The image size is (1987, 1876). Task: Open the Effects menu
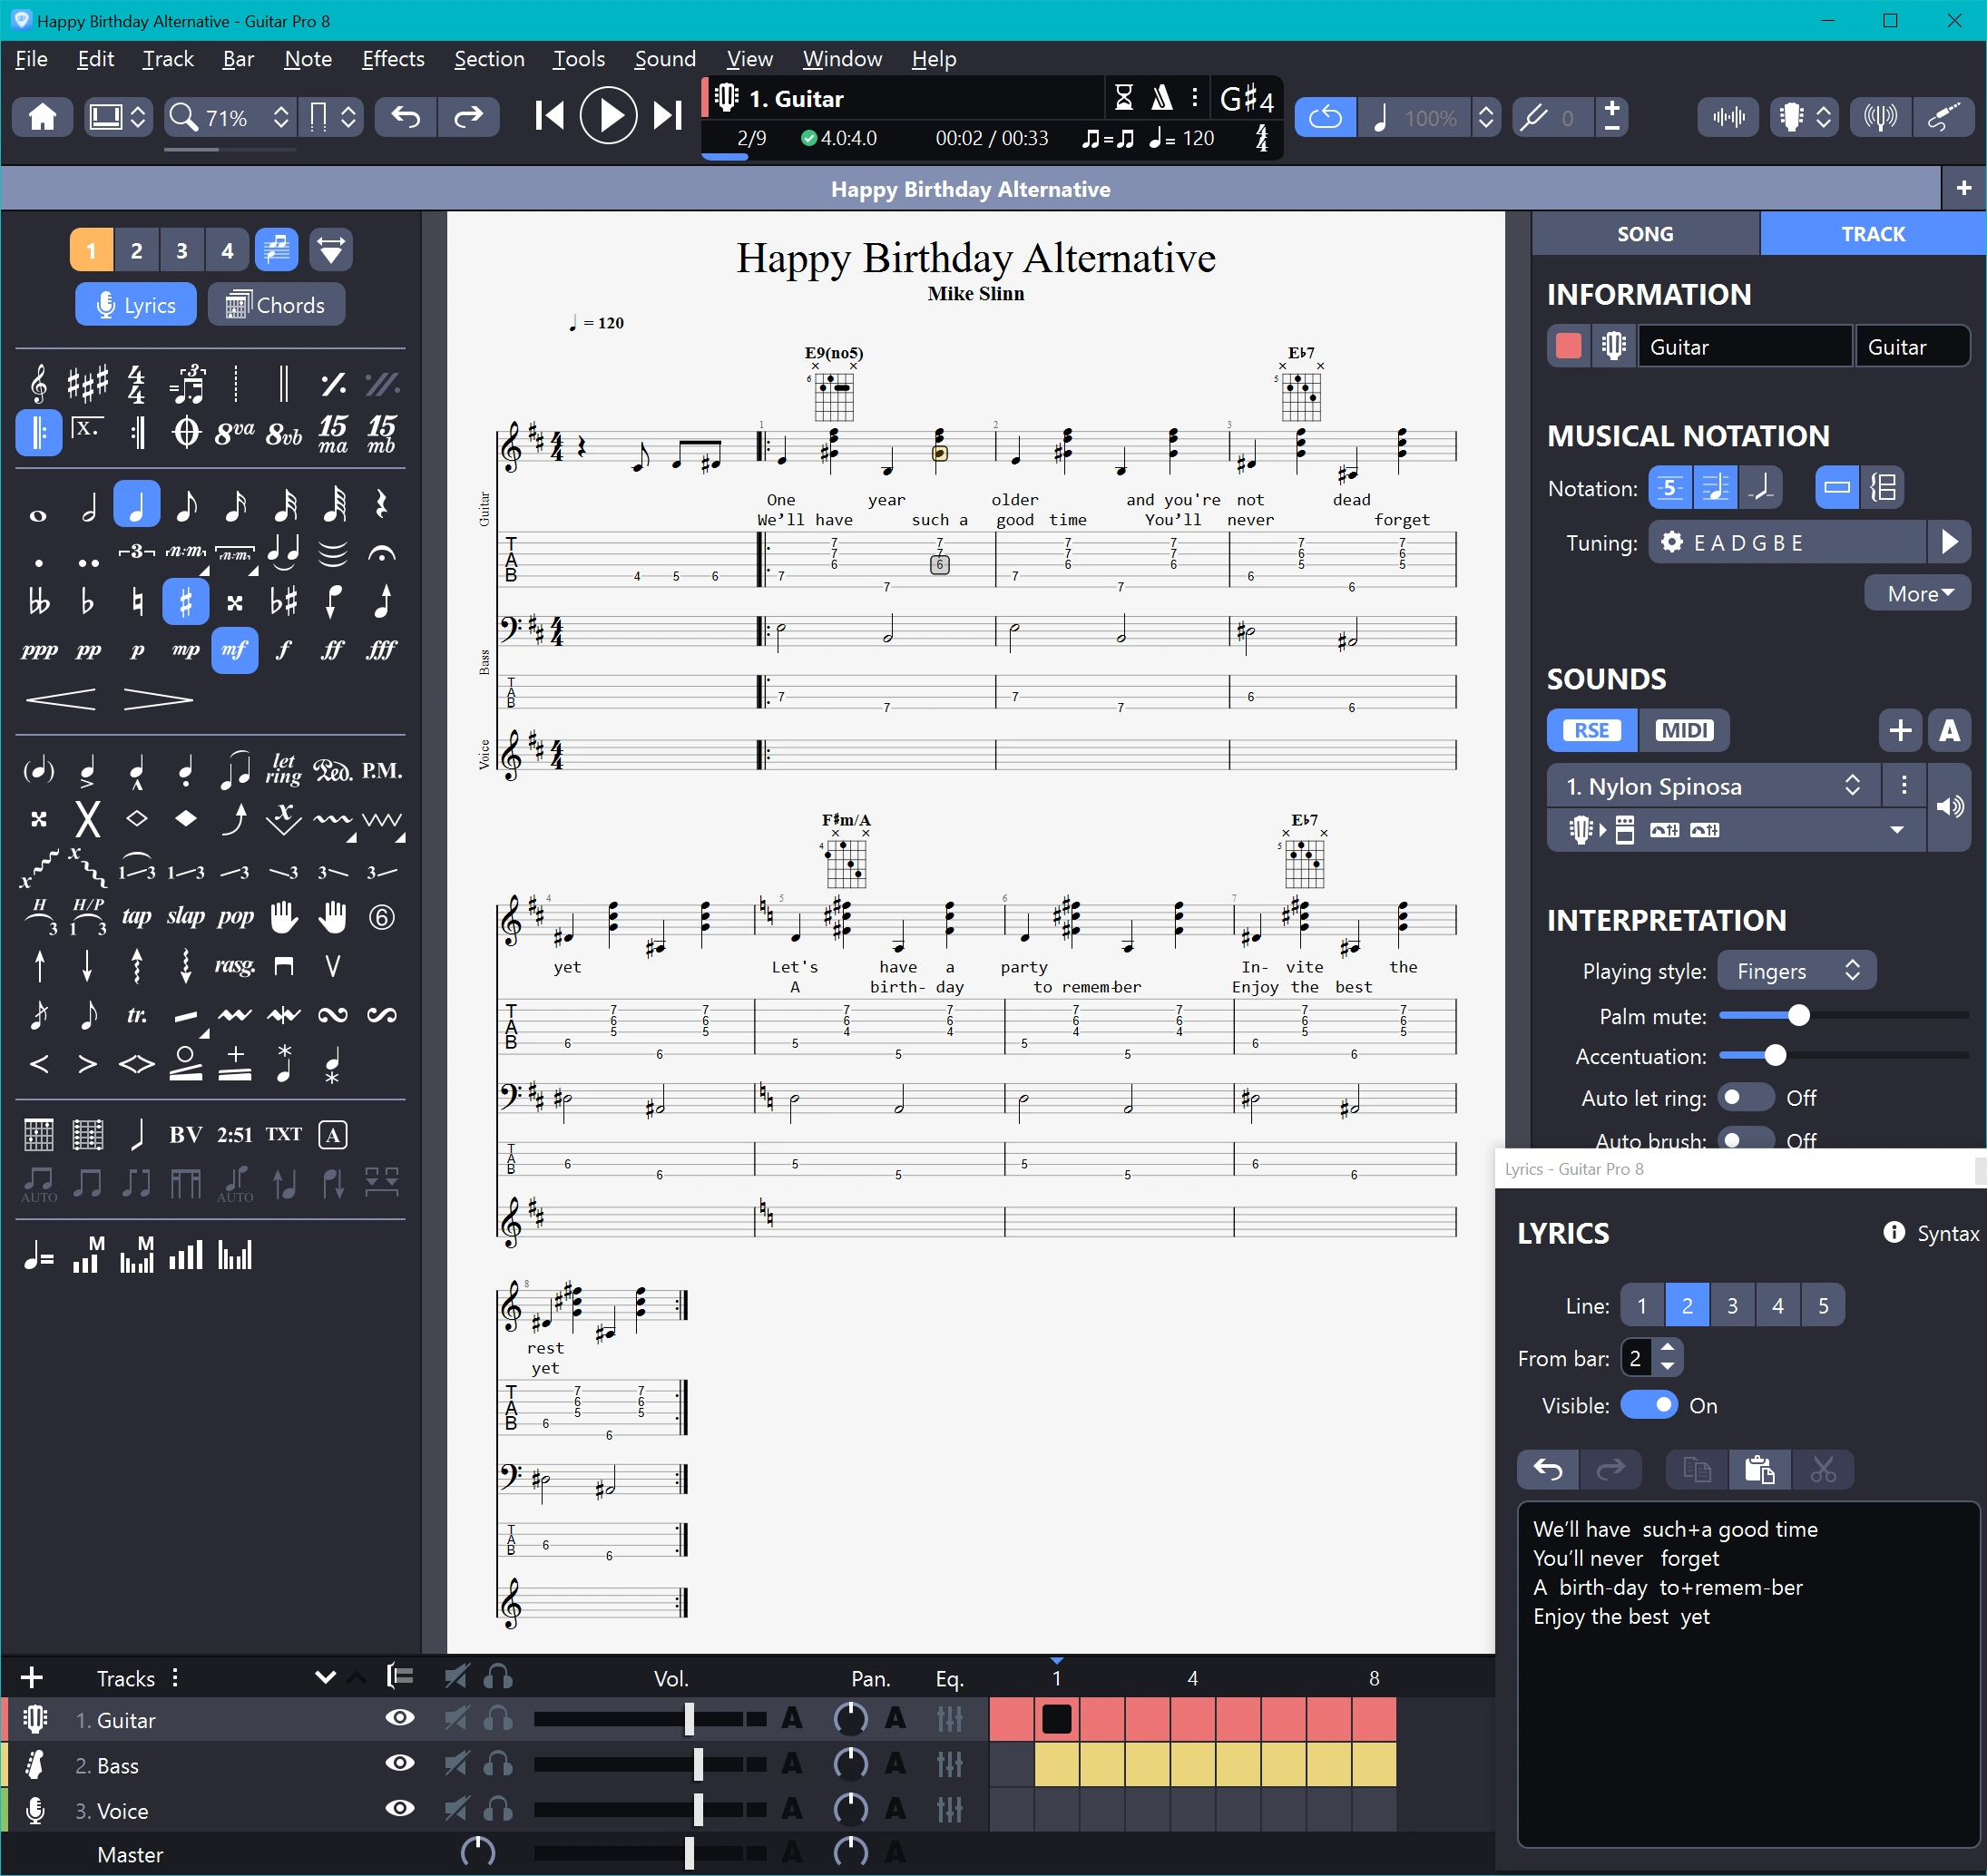(x=392, y=59)
